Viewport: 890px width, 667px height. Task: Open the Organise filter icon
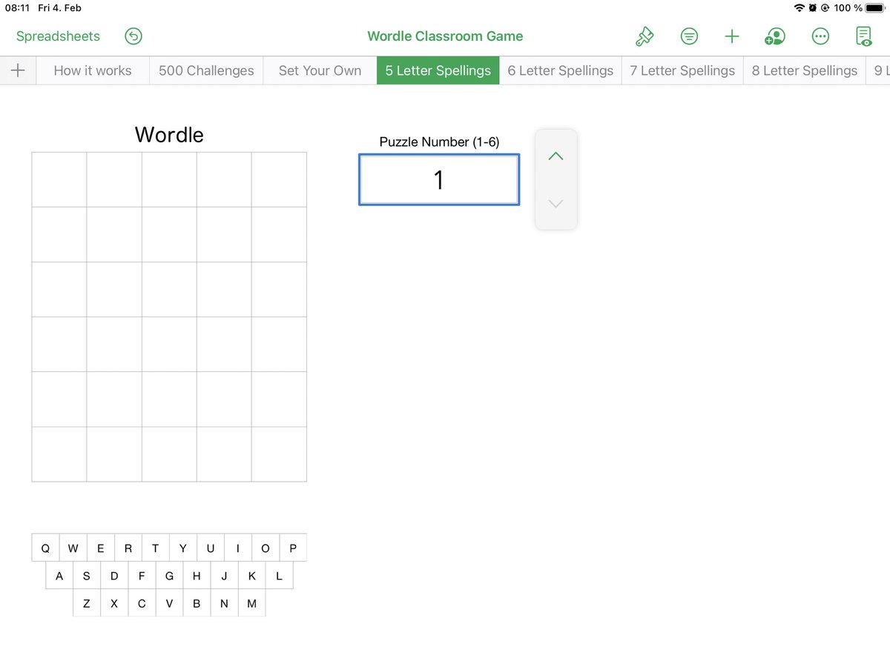[689, 36]
